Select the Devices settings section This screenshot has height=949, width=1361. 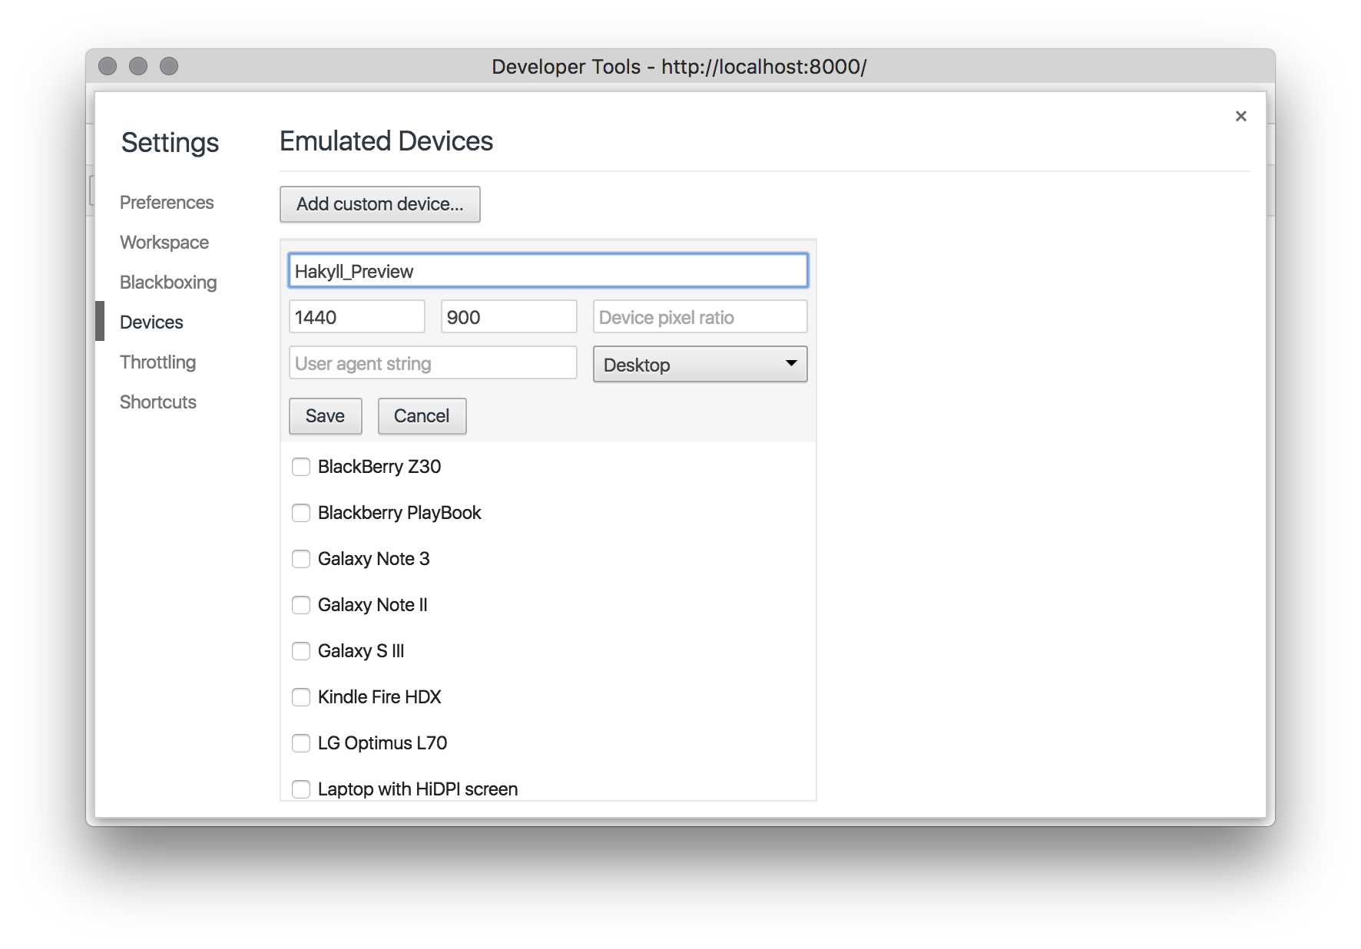pyautogui.click(x=151, y=322)
